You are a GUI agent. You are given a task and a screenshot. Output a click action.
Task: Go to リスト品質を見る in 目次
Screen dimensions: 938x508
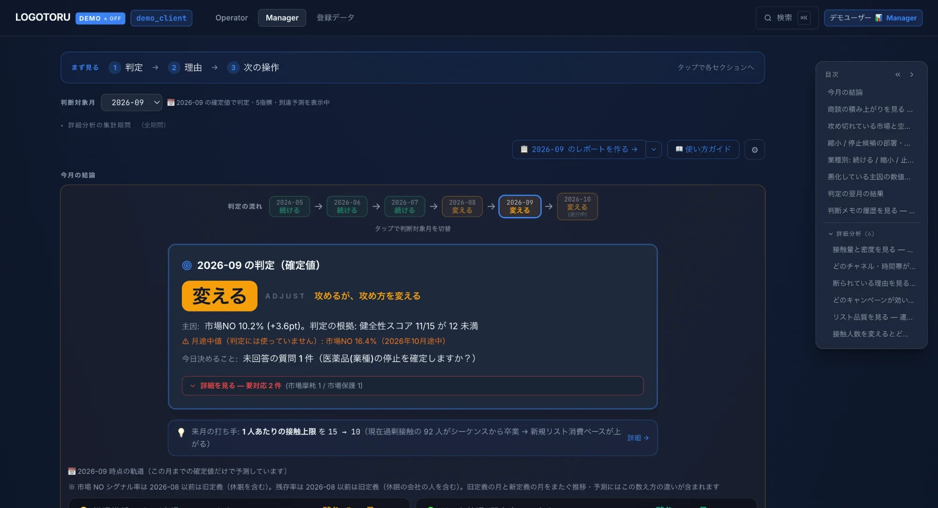[x=873, y=317]
